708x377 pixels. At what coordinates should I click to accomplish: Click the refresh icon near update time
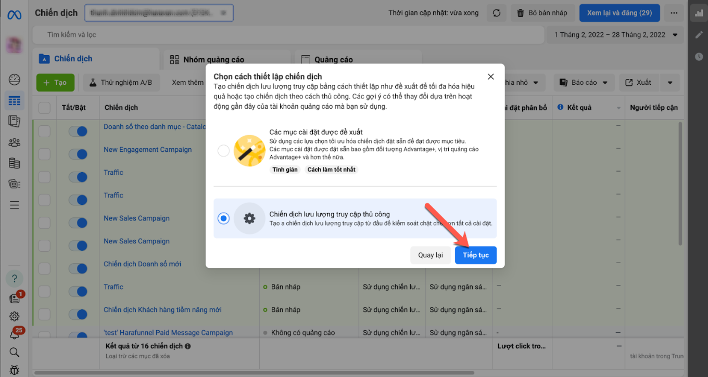(497, 13)
